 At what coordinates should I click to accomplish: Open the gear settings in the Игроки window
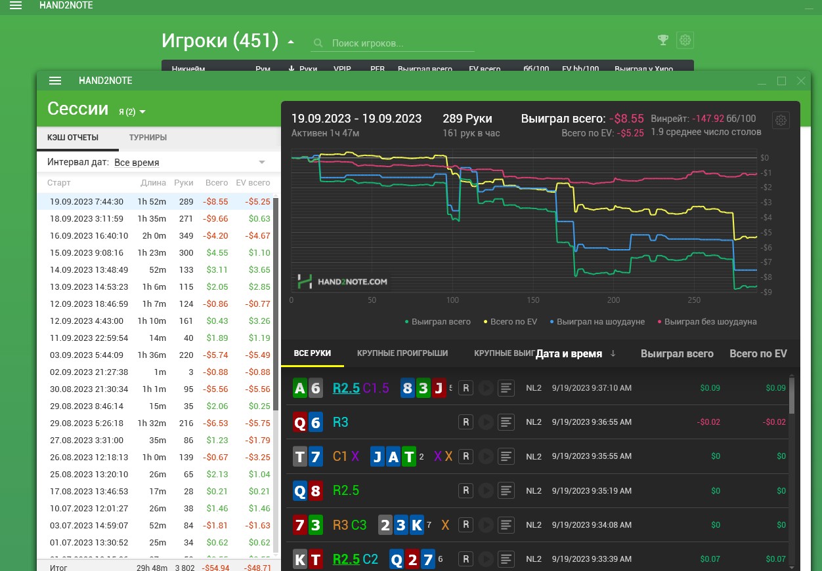click(x=685, y=40)
